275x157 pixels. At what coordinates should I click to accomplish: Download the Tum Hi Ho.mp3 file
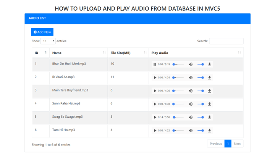pyautogui.click(x=209, y=130)
